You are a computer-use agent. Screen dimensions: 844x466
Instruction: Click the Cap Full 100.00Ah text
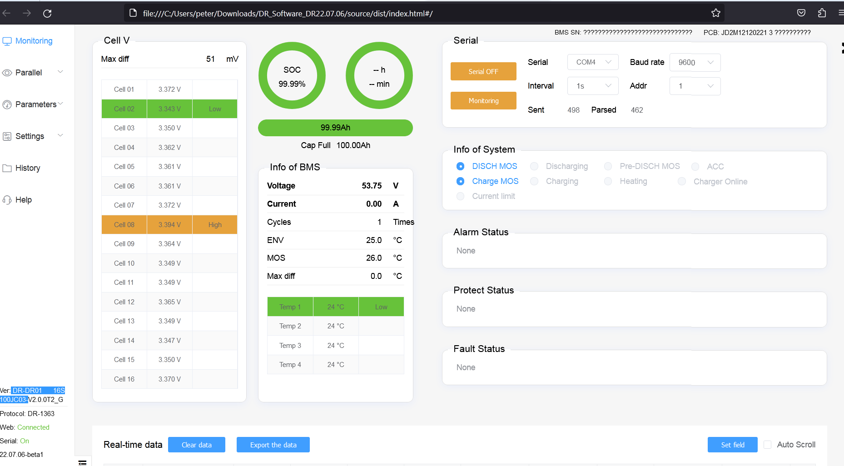336,145
